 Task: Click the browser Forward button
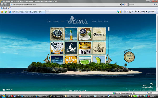coord(6,4)
